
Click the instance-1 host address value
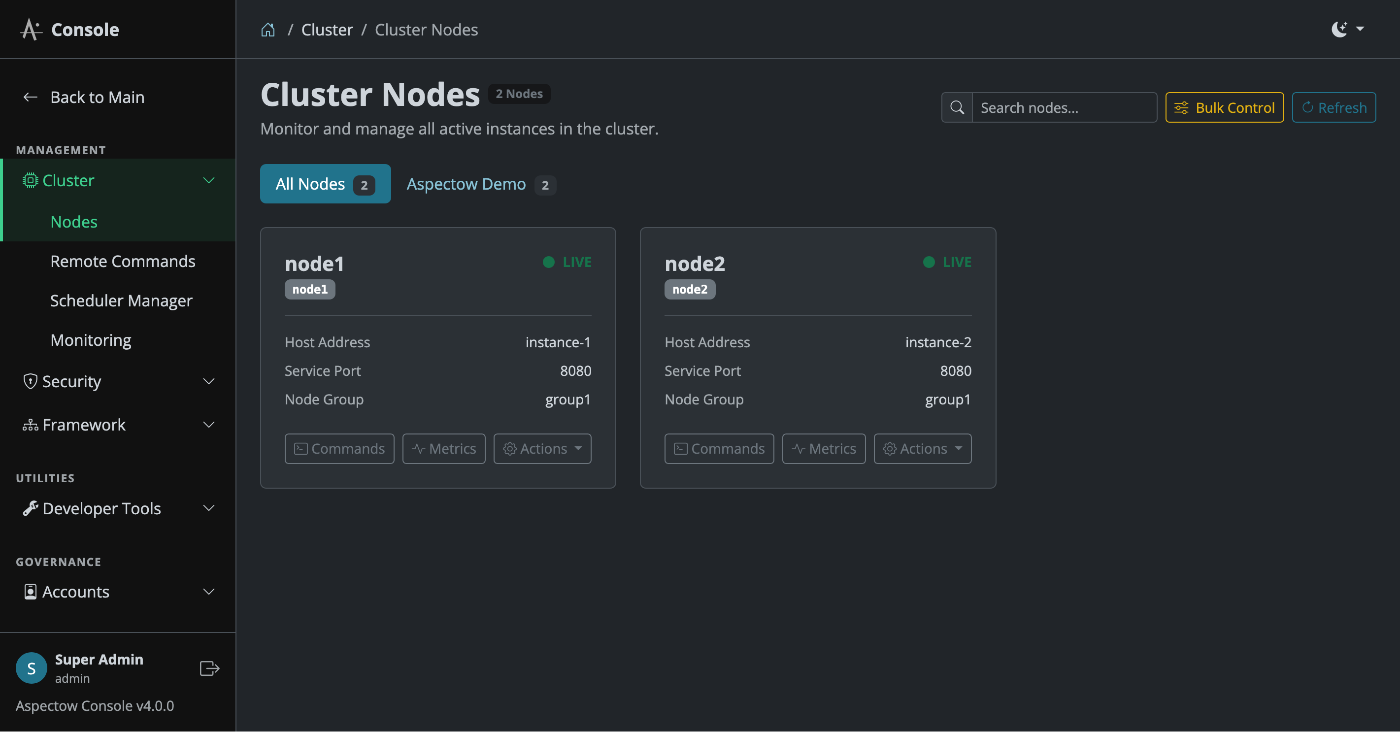[x=558, y=342]
